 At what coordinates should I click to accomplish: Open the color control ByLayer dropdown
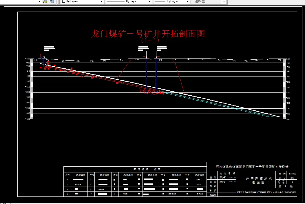tap(102, 2)
